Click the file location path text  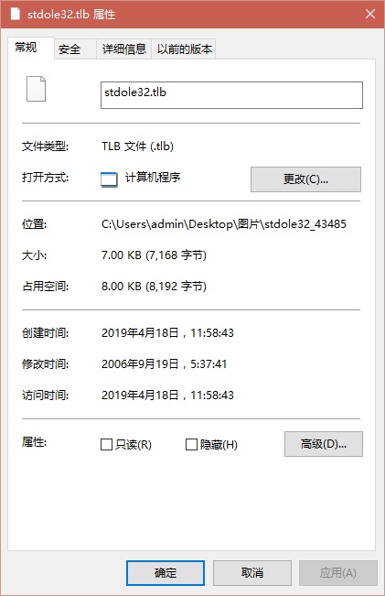pos(224,224)
